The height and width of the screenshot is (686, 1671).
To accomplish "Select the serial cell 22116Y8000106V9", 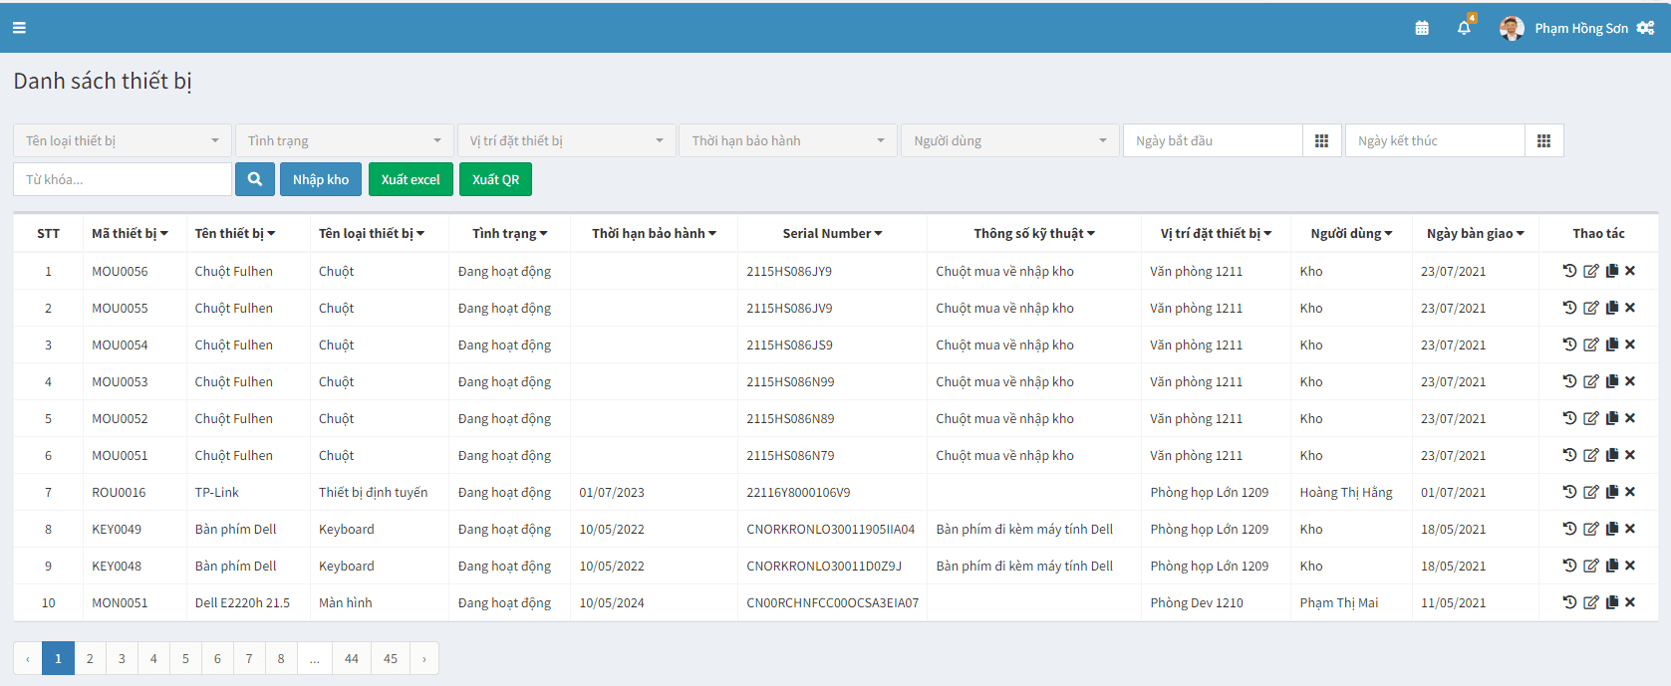I will point(798,492).
